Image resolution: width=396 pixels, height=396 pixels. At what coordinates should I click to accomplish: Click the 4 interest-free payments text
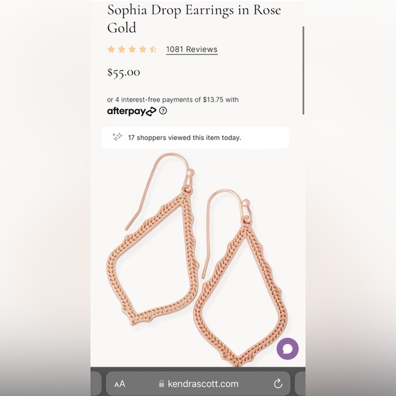[x=173, y=100]
